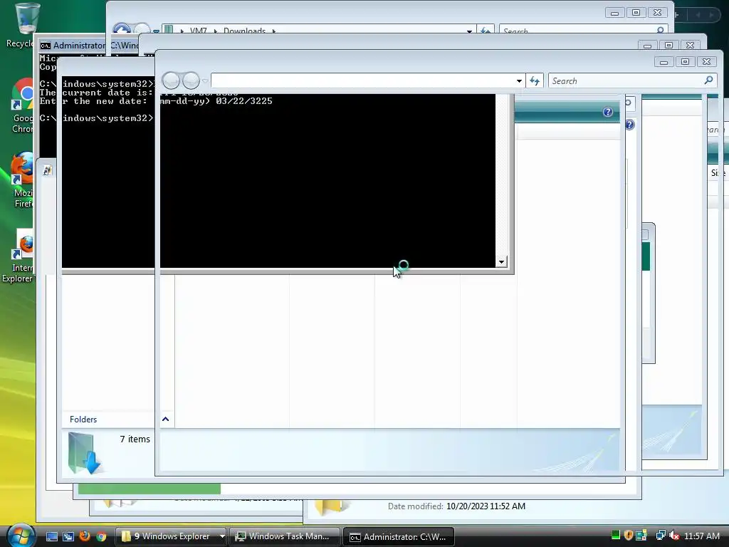729x547 pixels.
Task: Refresh the front Explorer window
Action: [x=535, y=81]
